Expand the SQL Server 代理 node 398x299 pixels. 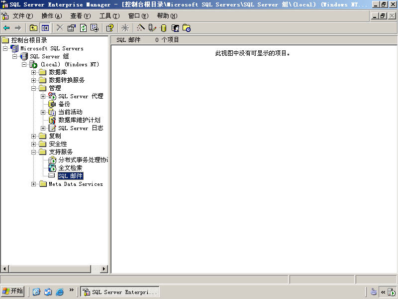[x=43, y=96]
